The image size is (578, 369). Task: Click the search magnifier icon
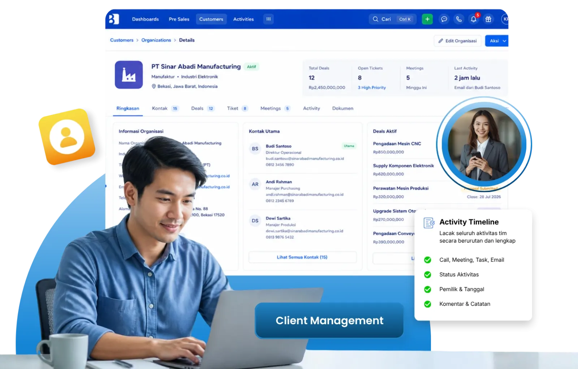pos(375,19)
